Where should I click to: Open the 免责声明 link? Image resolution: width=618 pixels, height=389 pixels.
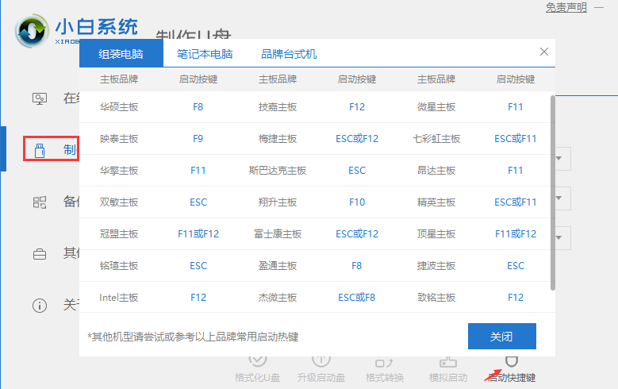point(566,7)
